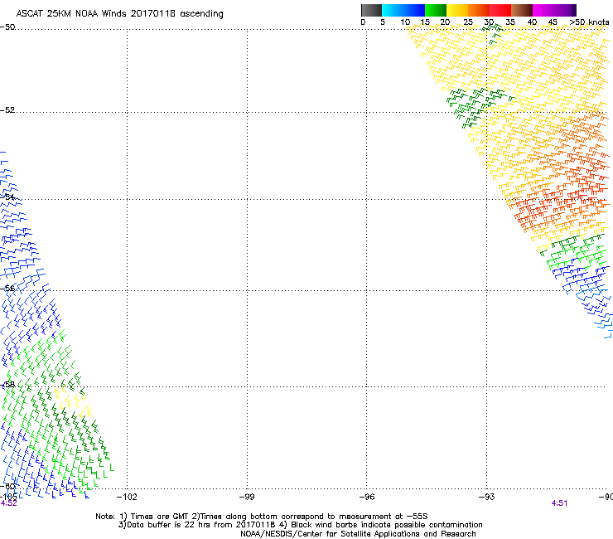
Task: Select the dark purple 45-50 knots color segment
Action: coord(565,10)
